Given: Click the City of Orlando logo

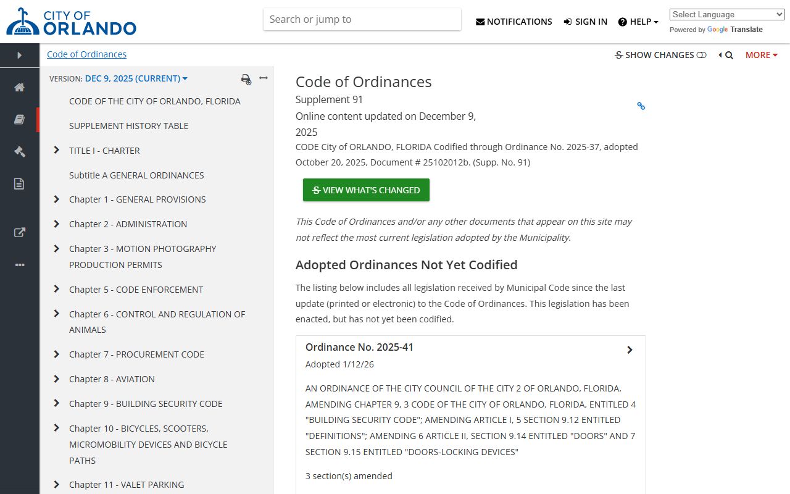Looking at the screenshot, I should tap(71, 22).
